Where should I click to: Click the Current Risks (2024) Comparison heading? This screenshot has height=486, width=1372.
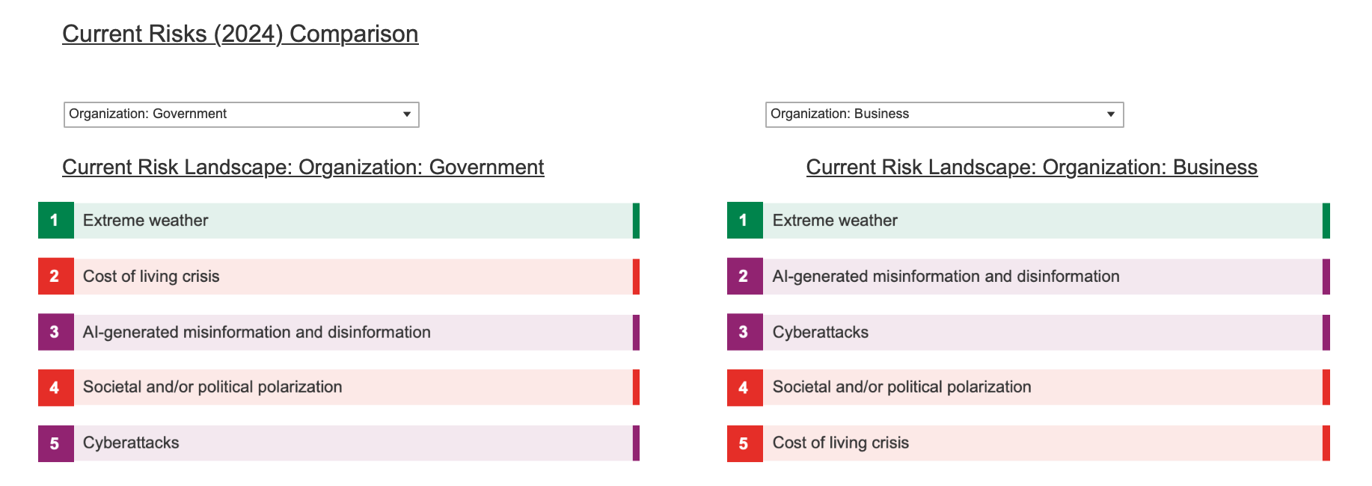240,34
